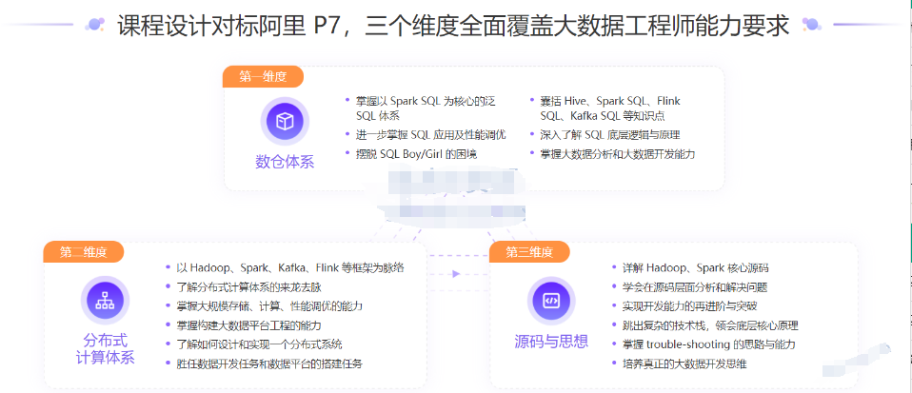Click the main title mentioning 阿里 P7
Image resolution: width=912 pixels, height=393 pixels.
(x=453, y=26)
